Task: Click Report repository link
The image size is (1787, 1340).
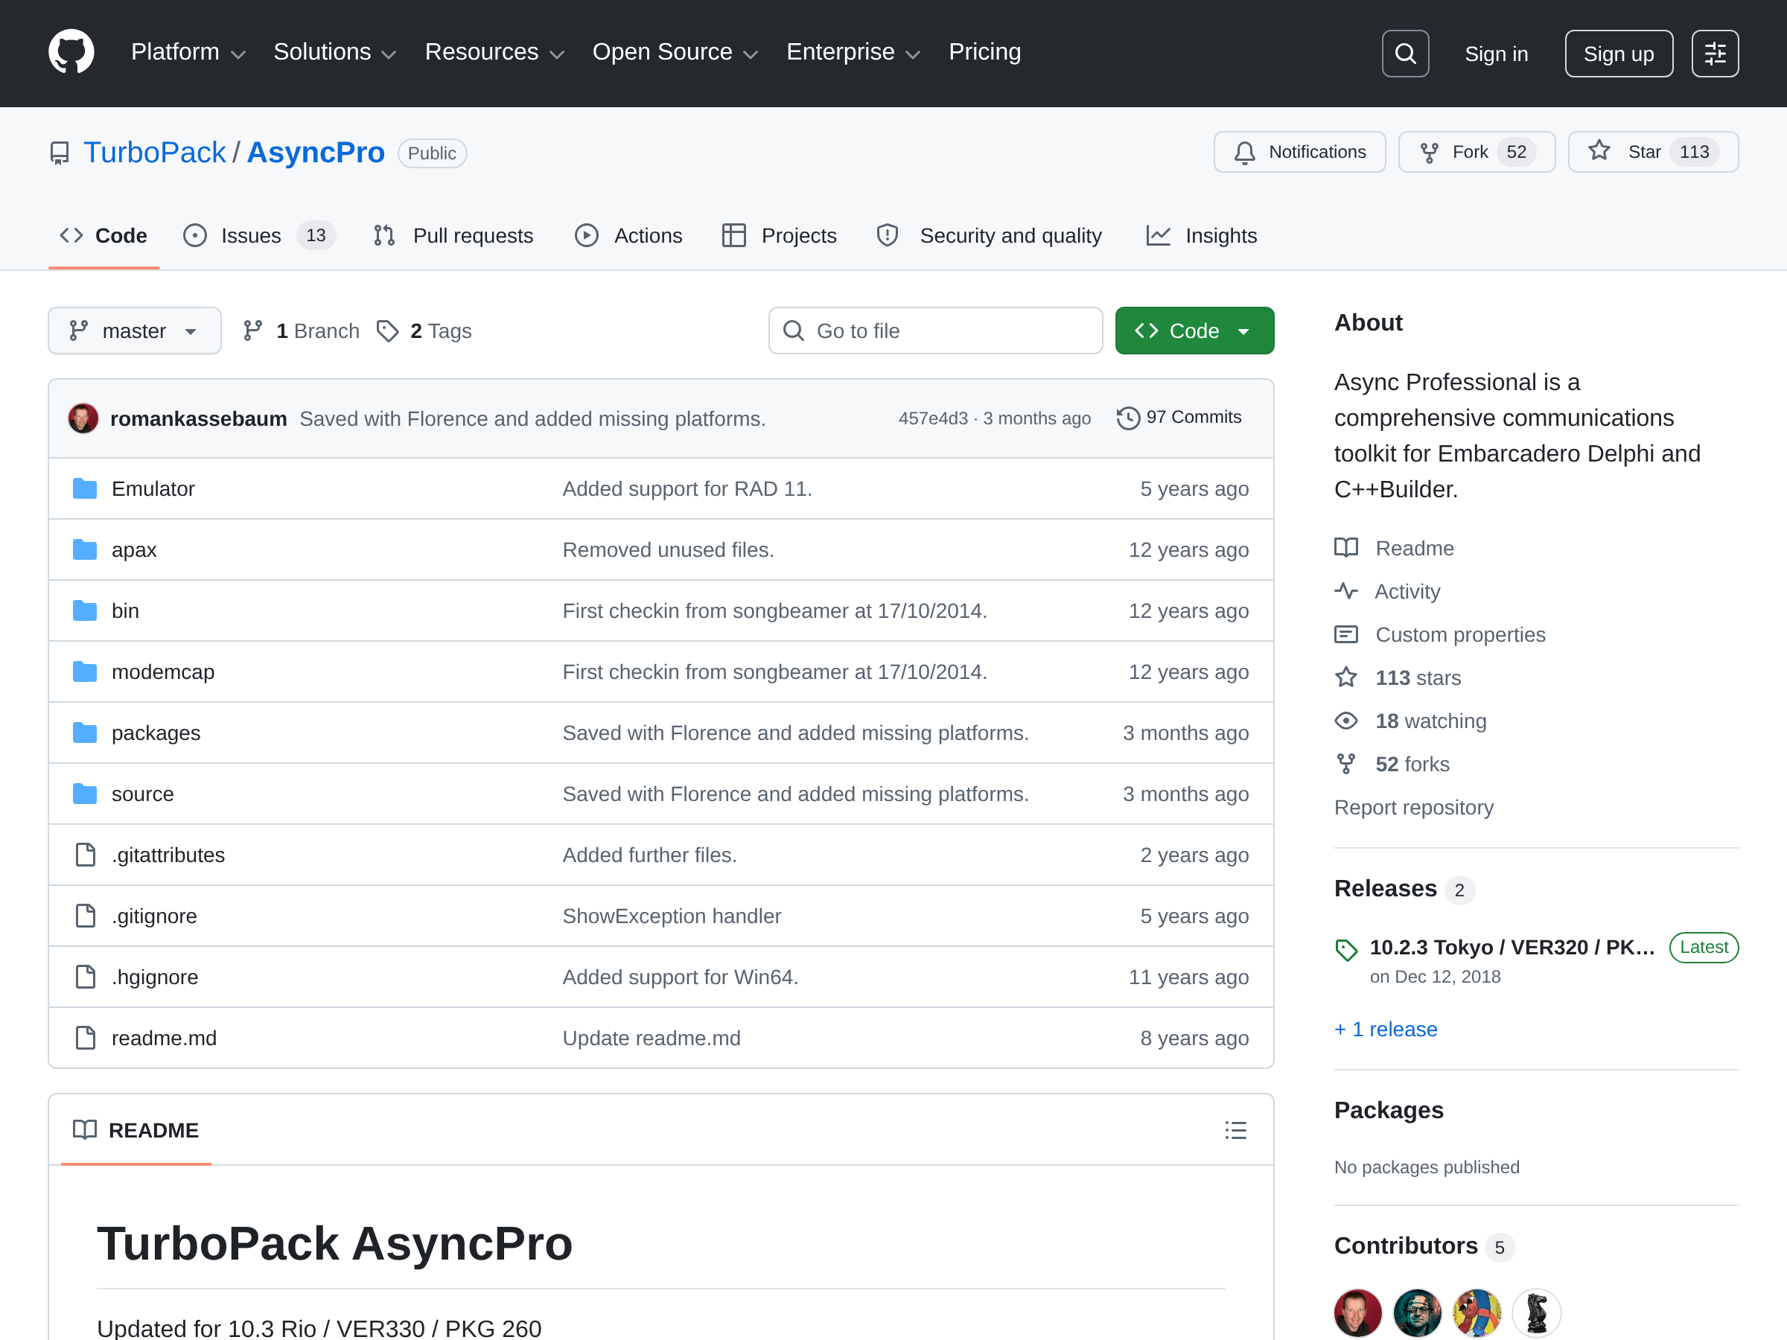Action: tap(1414, 807)
